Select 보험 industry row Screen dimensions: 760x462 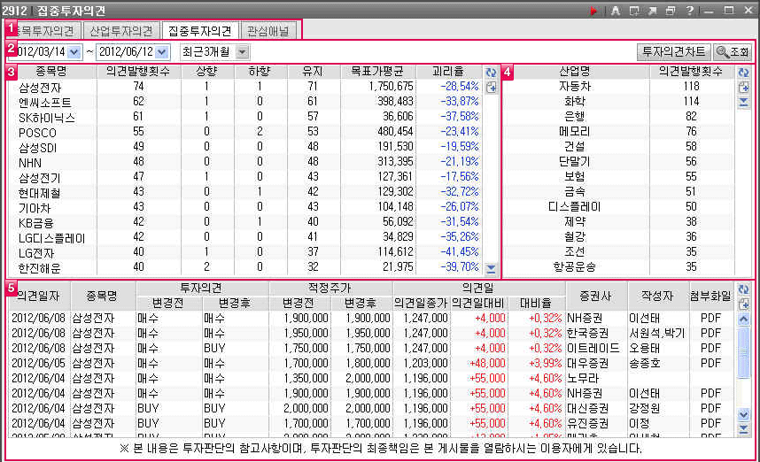(x=618, y=177)
